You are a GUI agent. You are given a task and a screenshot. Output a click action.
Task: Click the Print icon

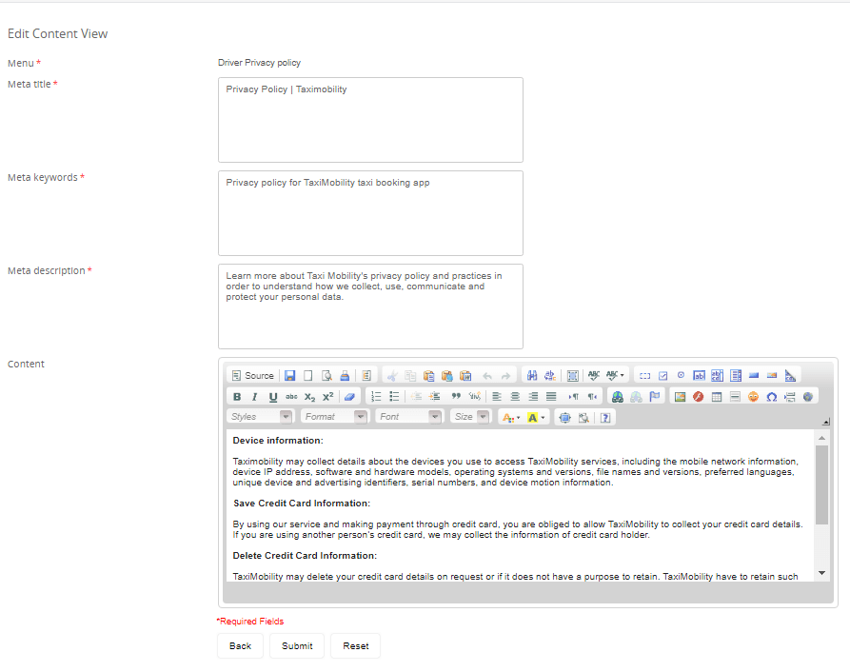[345, 376]
